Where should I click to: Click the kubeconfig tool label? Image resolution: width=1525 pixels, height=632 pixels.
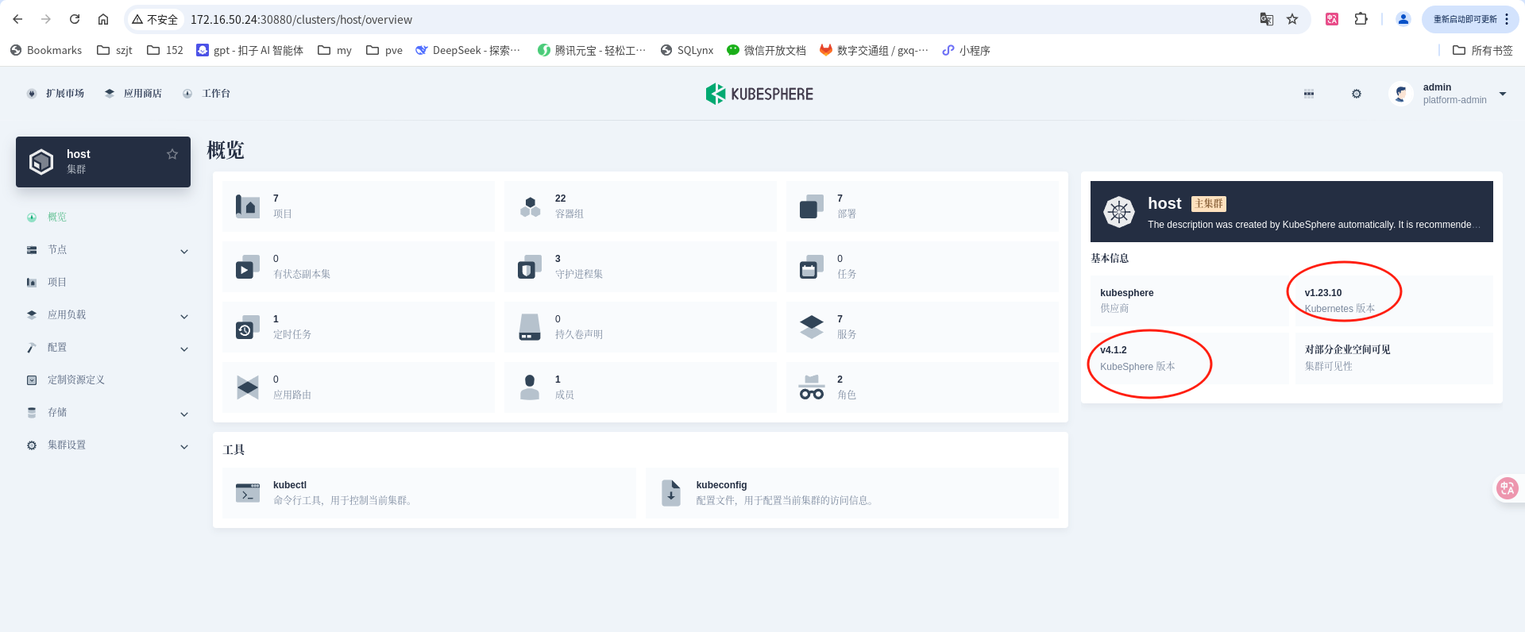tap(721, 485)
